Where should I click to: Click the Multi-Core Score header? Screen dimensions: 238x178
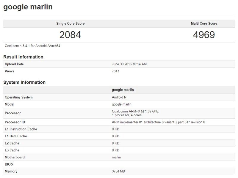(204, 23)
